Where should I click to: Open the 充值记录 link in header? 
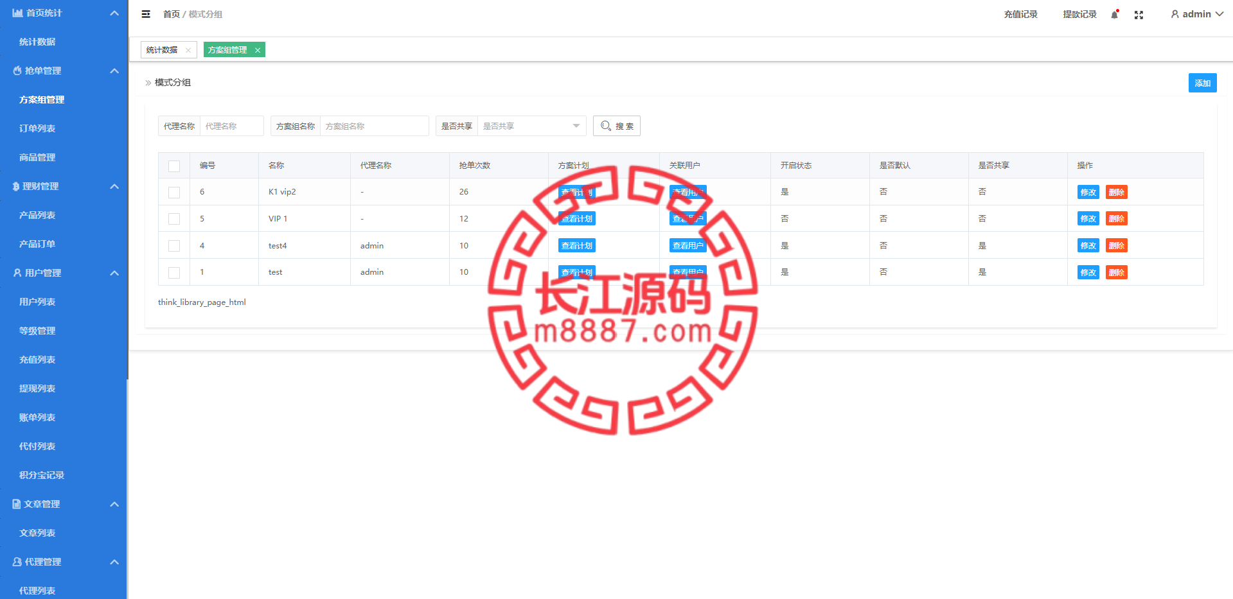[1020, 14]
